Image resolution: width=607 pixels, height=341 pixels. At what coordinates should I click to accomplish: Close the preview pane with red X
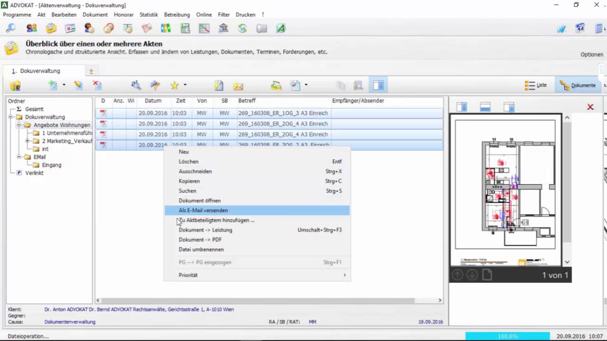590,107
